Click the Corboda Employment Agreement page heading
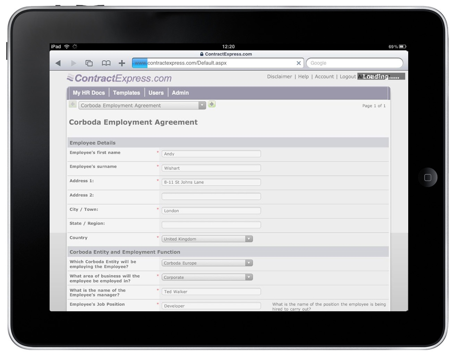 tap(133, 122)
